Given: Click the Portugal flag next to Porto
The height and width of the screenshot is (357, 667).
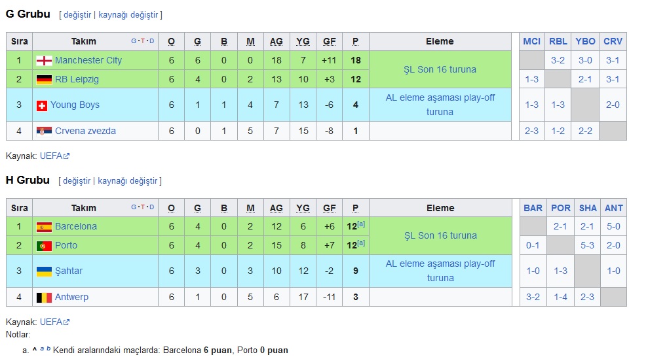Looking at the screenshot, I should point(44,246).
